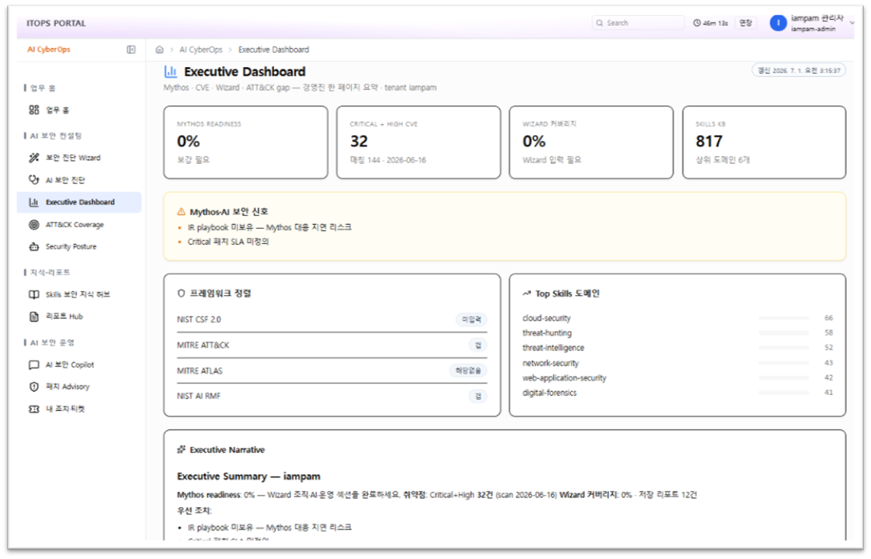The height and width of the screenshot is (559, 871).
Task: Click the Skills 보안 지식 허브 book icon
Action: tap(34, 294)
